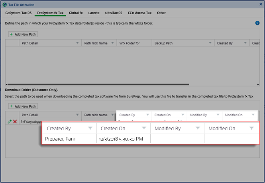Viewport: 265px width, 183px height.
Task: Open the UltraTax CS tab
Action: click(114, 13)
